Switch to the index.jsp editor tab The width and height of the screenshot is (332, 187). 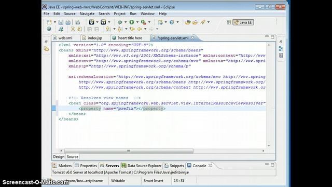pyautogui.click(x=95, y=38)
